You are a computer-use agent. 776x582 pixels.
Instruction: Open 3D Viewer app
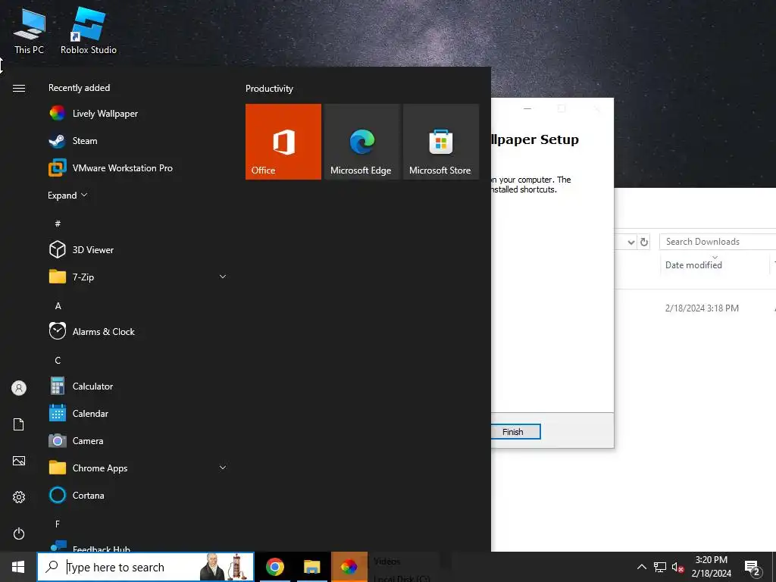point(138,249)
